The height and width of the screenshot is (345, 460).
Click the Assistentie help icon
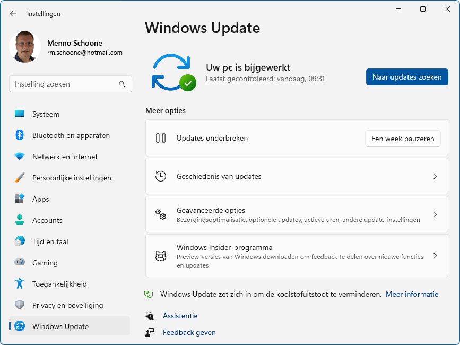click(x=150, y=316)
